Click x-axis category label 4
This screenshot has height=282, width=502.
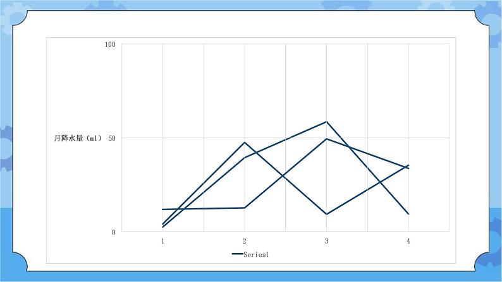pyautogui.click(x=408, y=241)
